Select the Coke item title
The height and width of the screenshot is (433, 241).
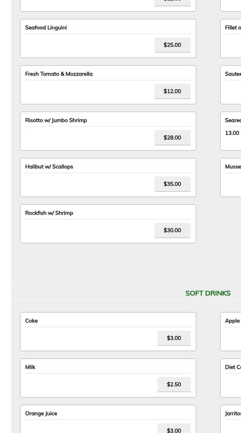click(31, 321)
